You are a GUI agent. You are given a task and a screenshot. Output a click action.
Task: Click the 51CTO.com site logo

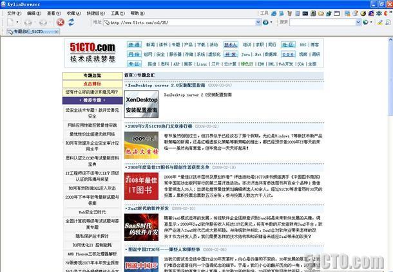tap(93, 52)
